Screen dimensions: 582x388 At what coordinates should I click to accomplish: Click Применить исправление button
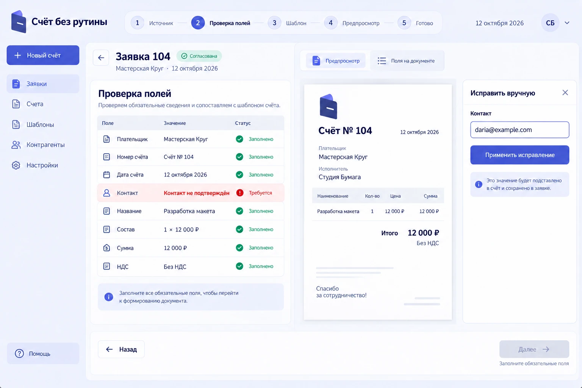520,155
